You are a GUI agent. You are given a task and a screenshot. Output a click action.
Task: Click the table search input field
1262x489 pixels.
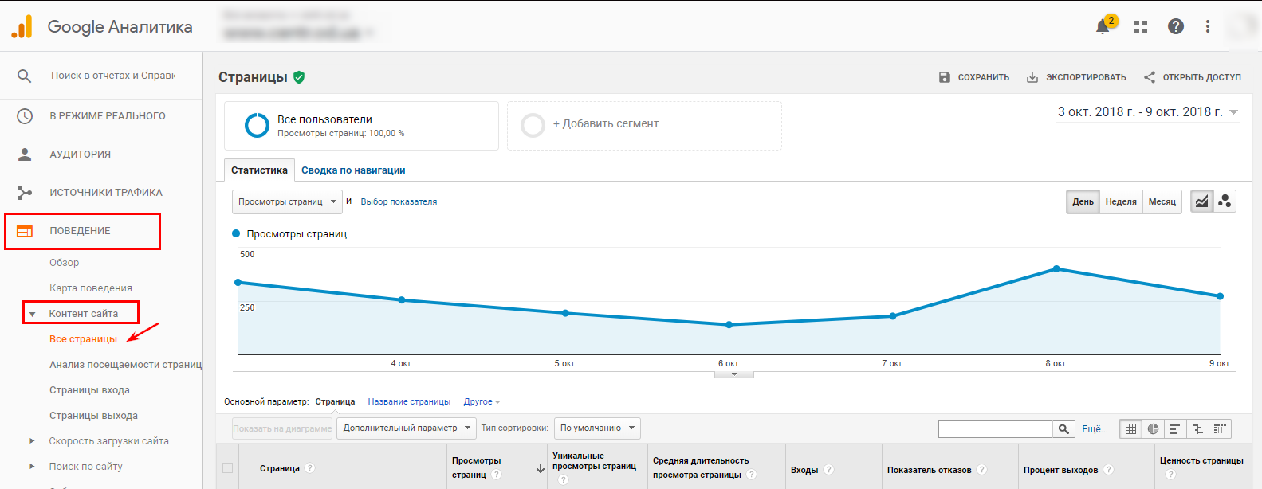pyautogui.click(x=996, y=428)
